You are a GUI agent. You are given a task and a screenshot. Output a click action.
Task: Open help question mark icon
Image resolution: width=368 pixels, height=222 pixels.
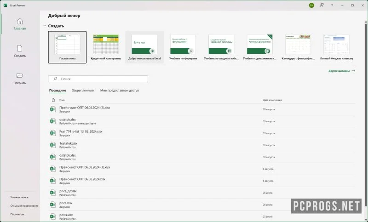click(x=332, y=5)
